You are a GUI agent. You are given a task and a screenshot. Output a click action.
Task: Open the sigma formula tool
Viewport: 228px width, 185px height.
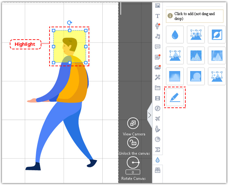(158, 150)
